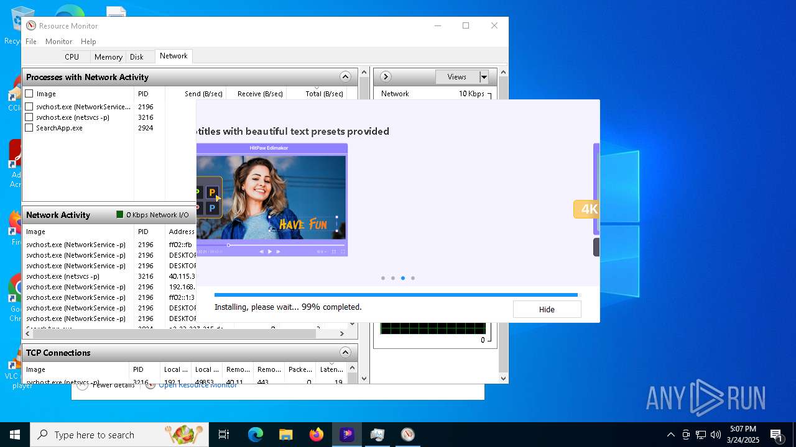
Task: Click the taskbar search box
Action: pyautogui.click(x=119, y=435)
